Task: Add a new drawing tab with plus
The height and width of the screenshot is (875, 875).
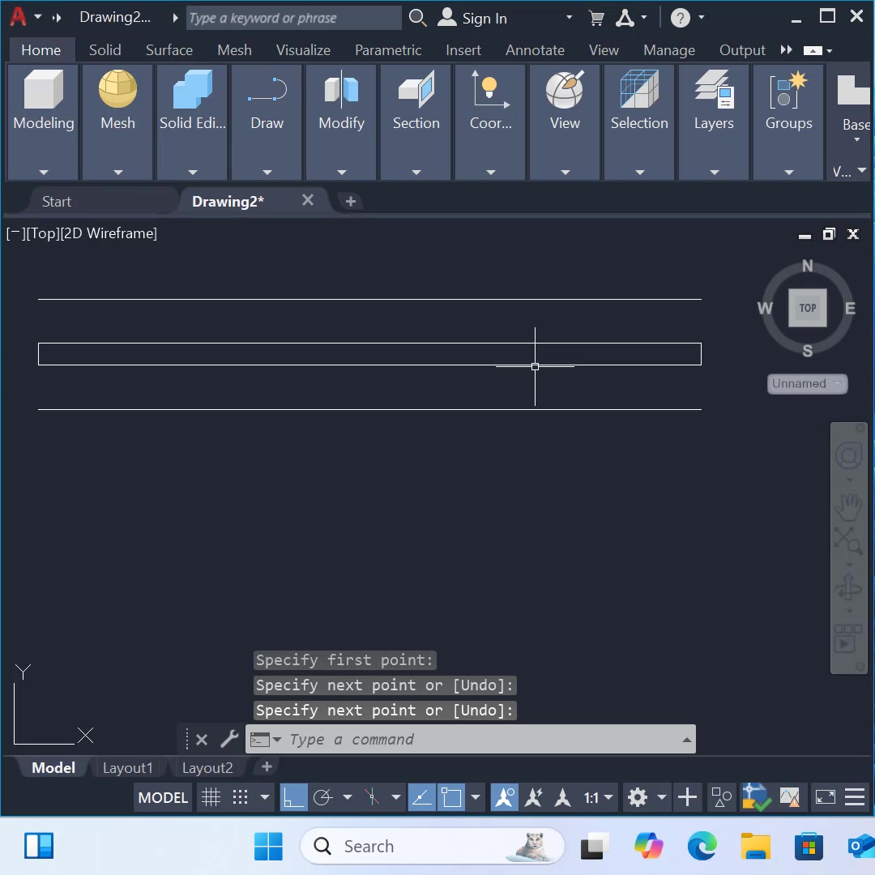Action: point(351,202)
